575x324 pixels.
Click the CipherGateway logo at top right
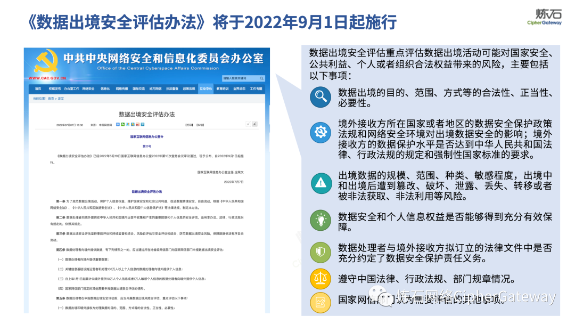544,17
